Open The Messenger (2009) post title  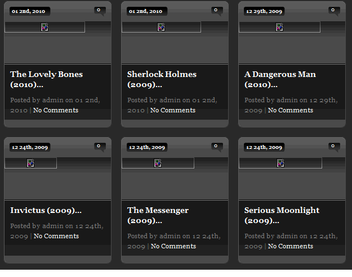[x=158, y=215]
